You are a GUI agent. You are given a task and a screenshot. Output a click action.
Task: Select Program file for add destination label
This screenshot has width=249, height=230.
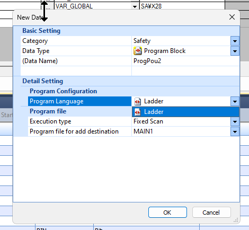(79, 131)
